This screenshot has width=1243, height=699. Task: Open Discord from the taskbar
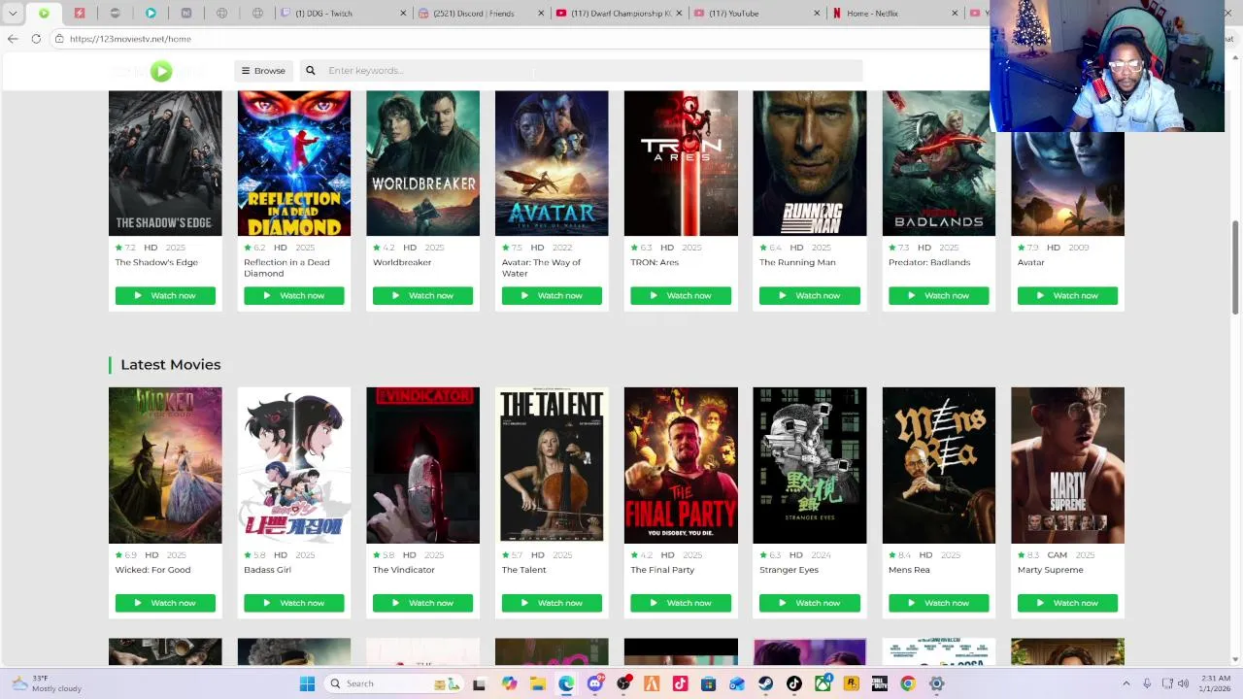595,683
